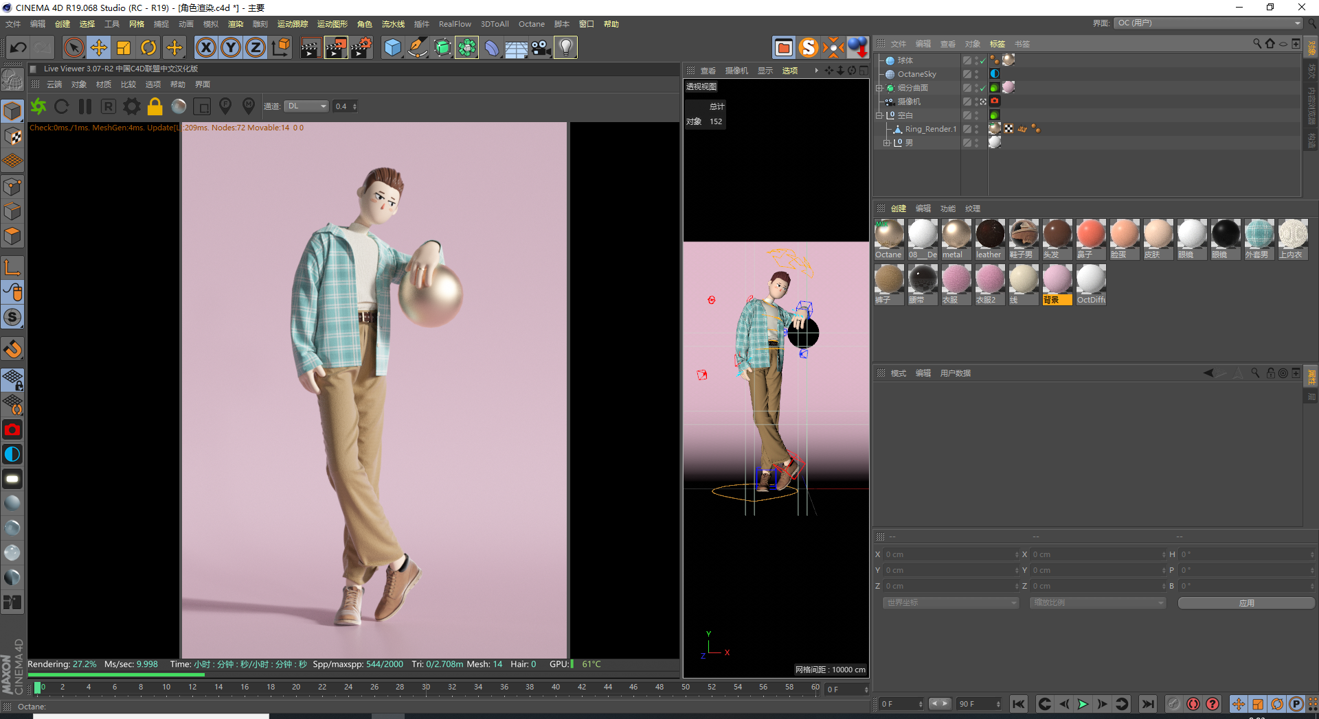Click the 应用 apply button
1319x719 pixels.
coord(1246,603)
